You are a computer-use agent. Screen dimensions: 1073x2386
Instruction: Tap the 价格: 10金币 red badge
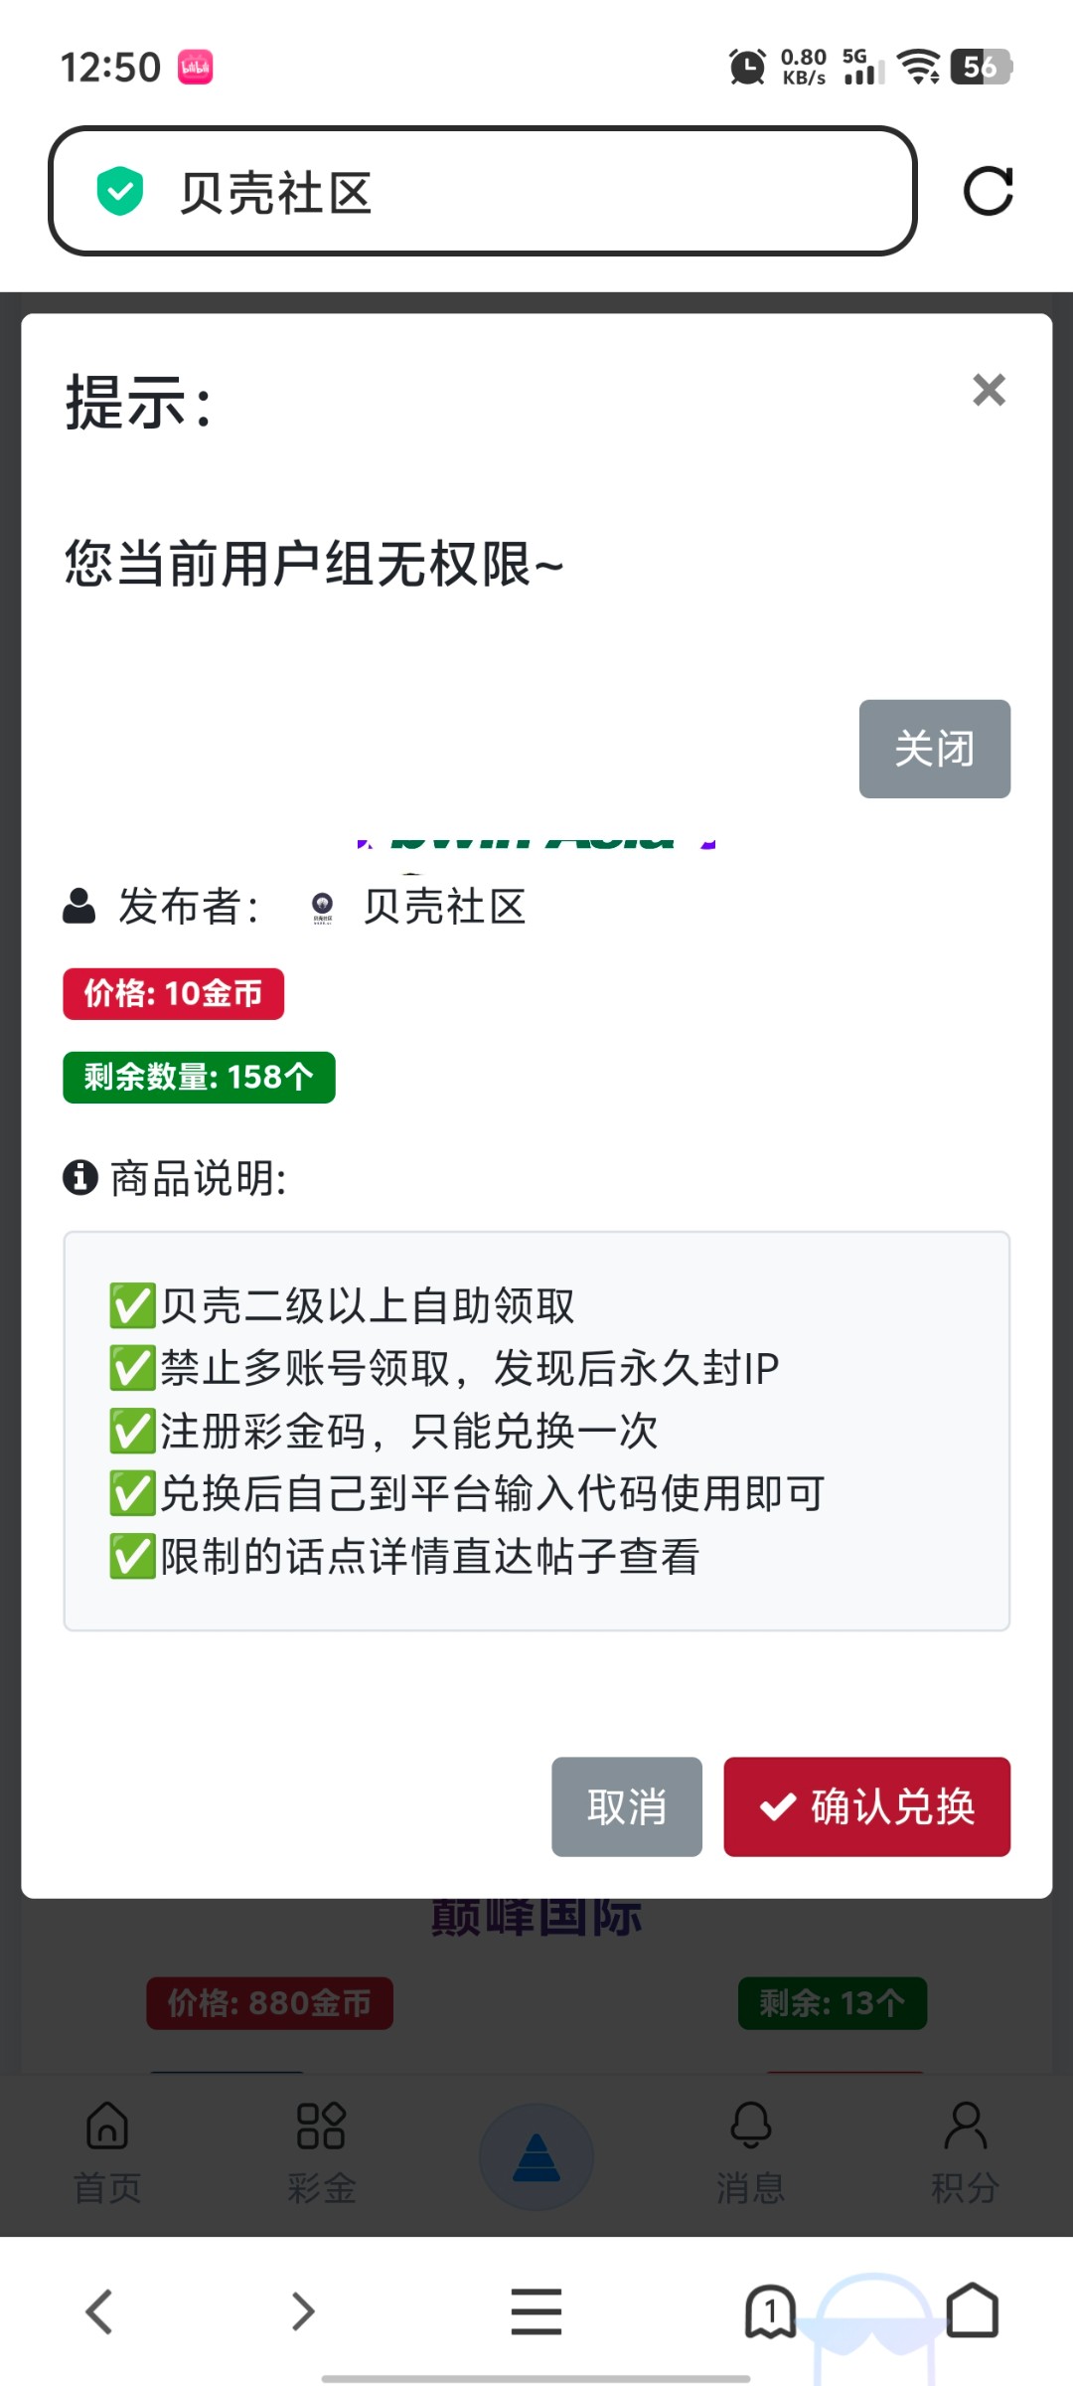tap(174, 993)
